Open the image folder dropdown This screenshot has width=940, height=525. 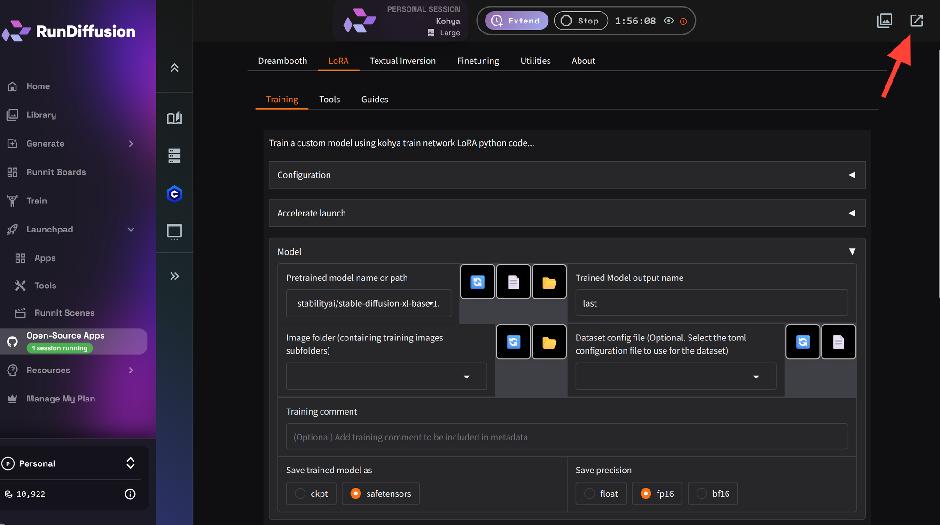(x=386, y=377)
